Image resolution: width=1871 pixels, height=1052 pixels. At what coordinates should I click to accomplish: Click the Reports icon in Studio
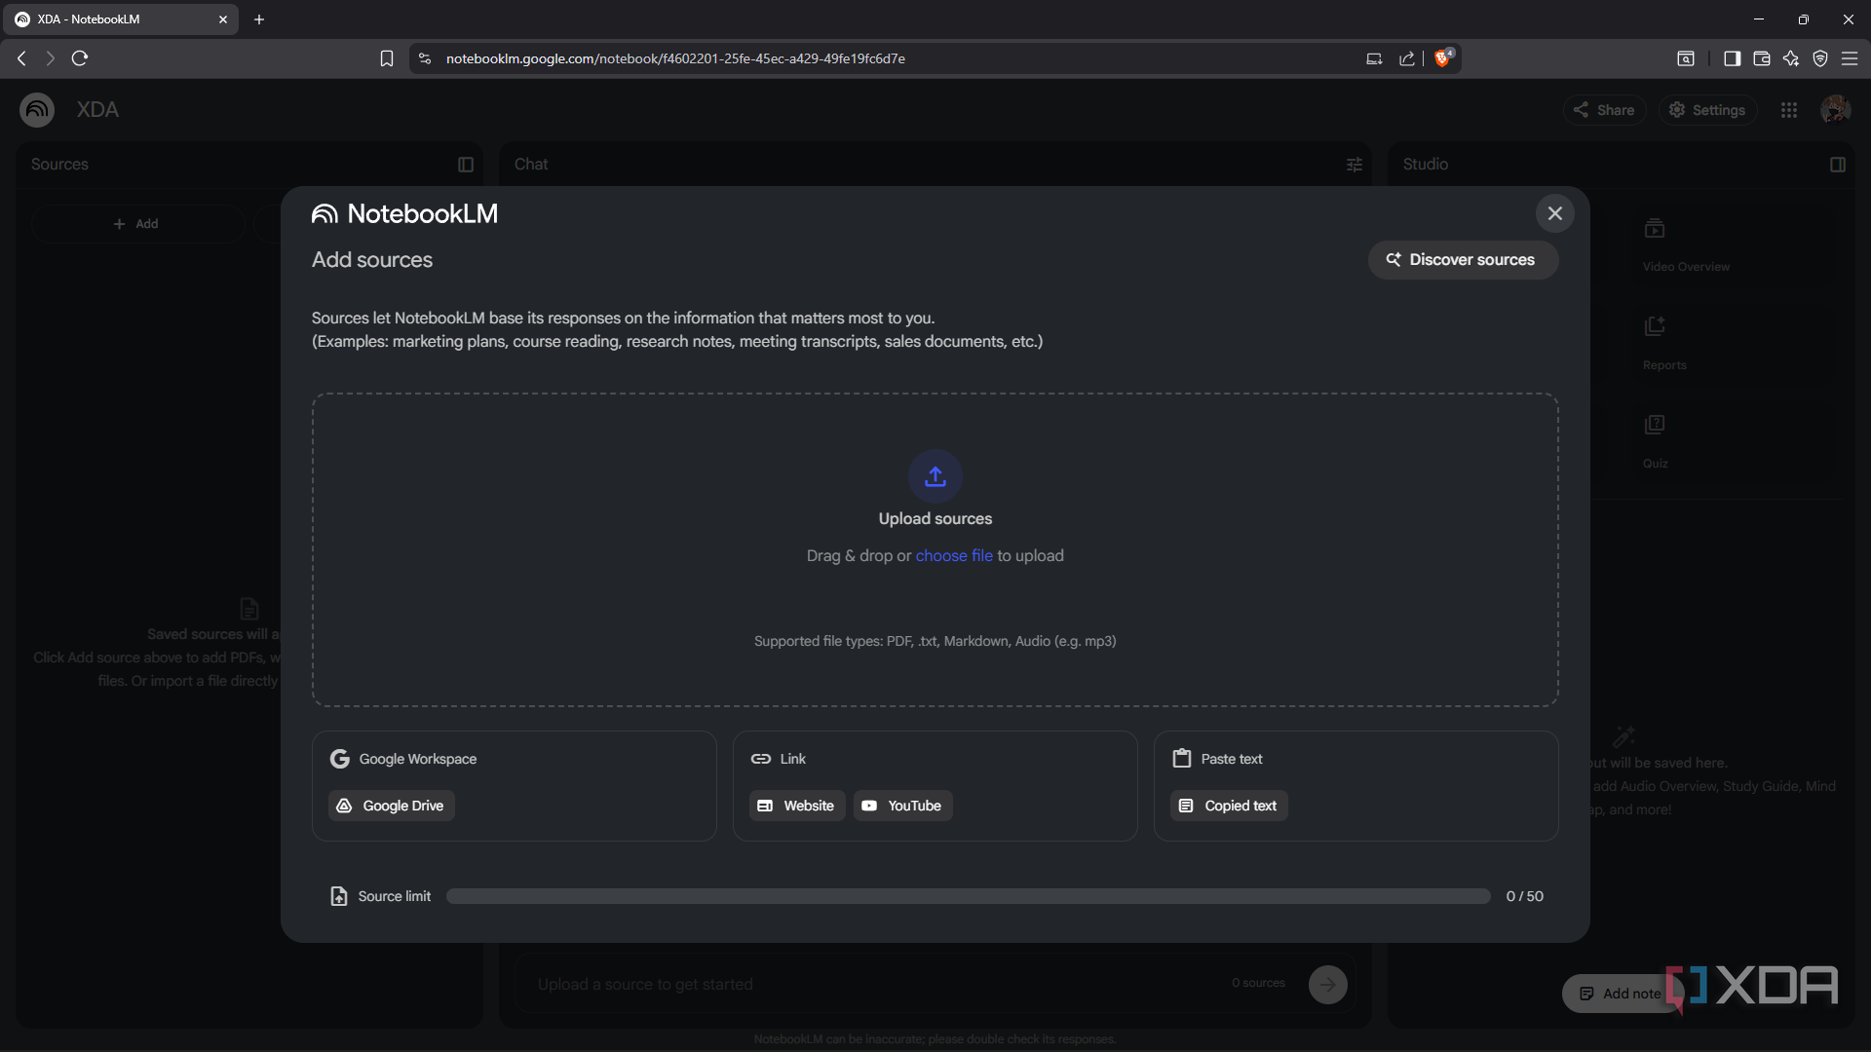coord(1654,326)
